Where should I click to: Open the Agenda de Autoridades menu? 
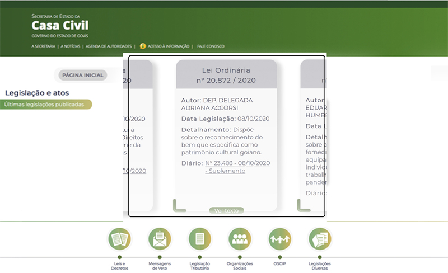tap(109, 46)
